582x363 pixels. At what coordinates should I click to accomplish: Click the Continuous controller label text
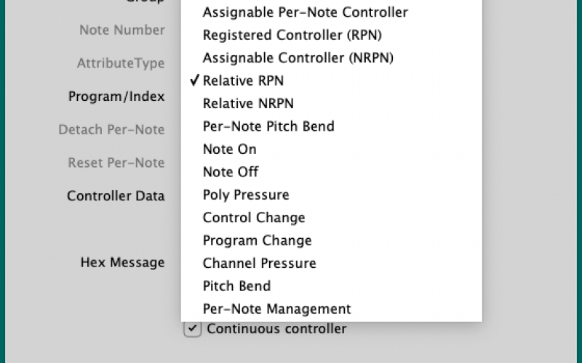(x=276, y=329)
